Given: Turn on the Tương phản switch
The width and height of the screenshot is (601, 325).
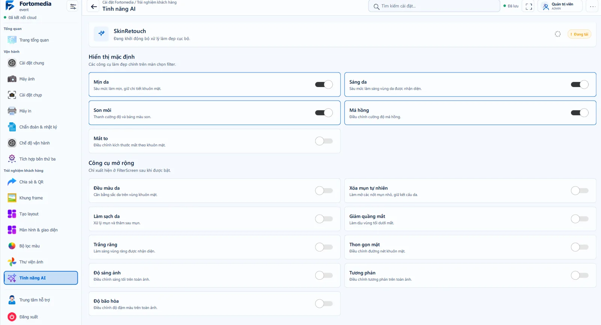Looking at the screenshot, I should click(x=580, y=275).
